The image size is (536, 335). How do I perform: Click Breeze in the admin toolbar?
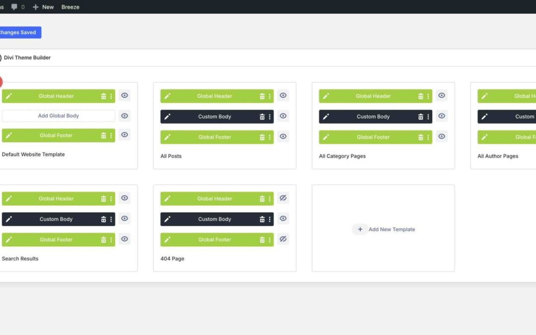(70, 6)
